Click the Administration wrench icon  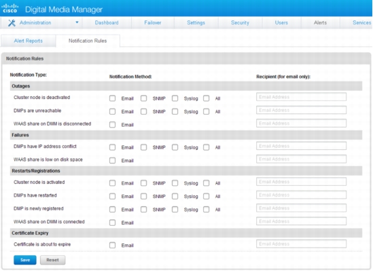coord(12,23)
